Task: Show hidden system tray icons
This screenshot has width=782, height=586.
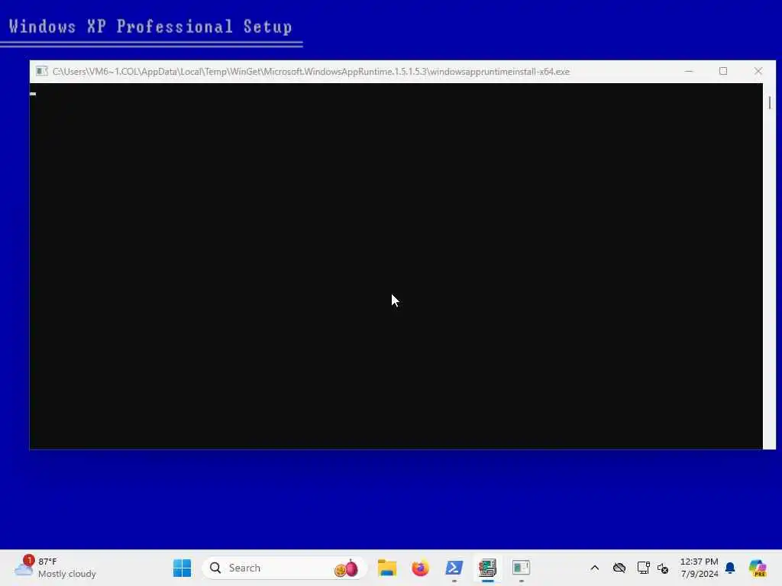Action: point(594,568)
